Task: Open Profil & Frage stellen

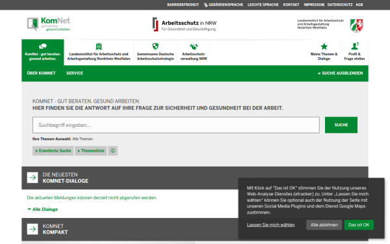Action: coord(354,52)
